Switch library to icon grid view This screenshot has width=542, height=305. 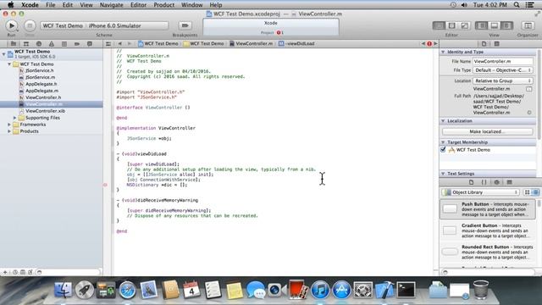coord(527,192)
